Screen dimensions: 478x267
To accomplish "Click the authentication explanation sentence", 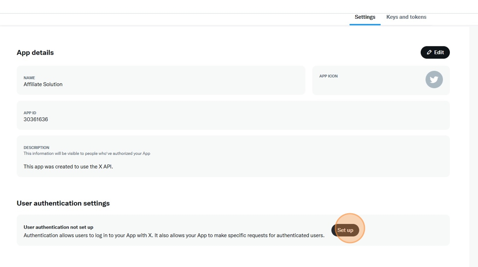I will click(174, 235).
